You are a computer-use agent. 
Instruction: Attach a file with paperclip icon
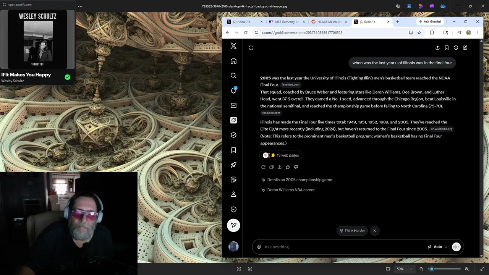pyautogui.click(x=259, y=247)
